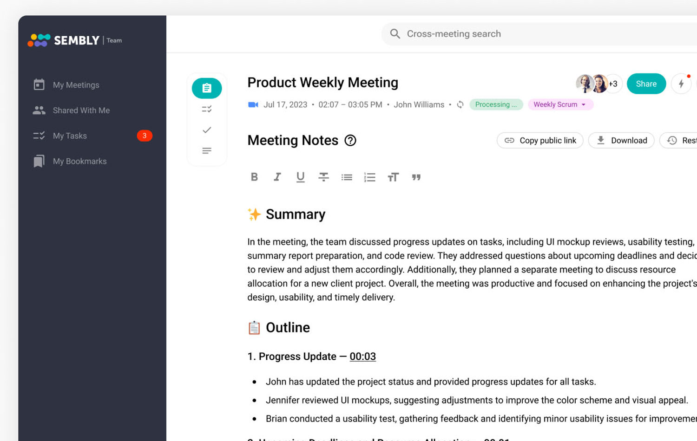Expand the Weekly Scrum tag dropdown
The width and height of the screenshot is (697, 441).
560,104
